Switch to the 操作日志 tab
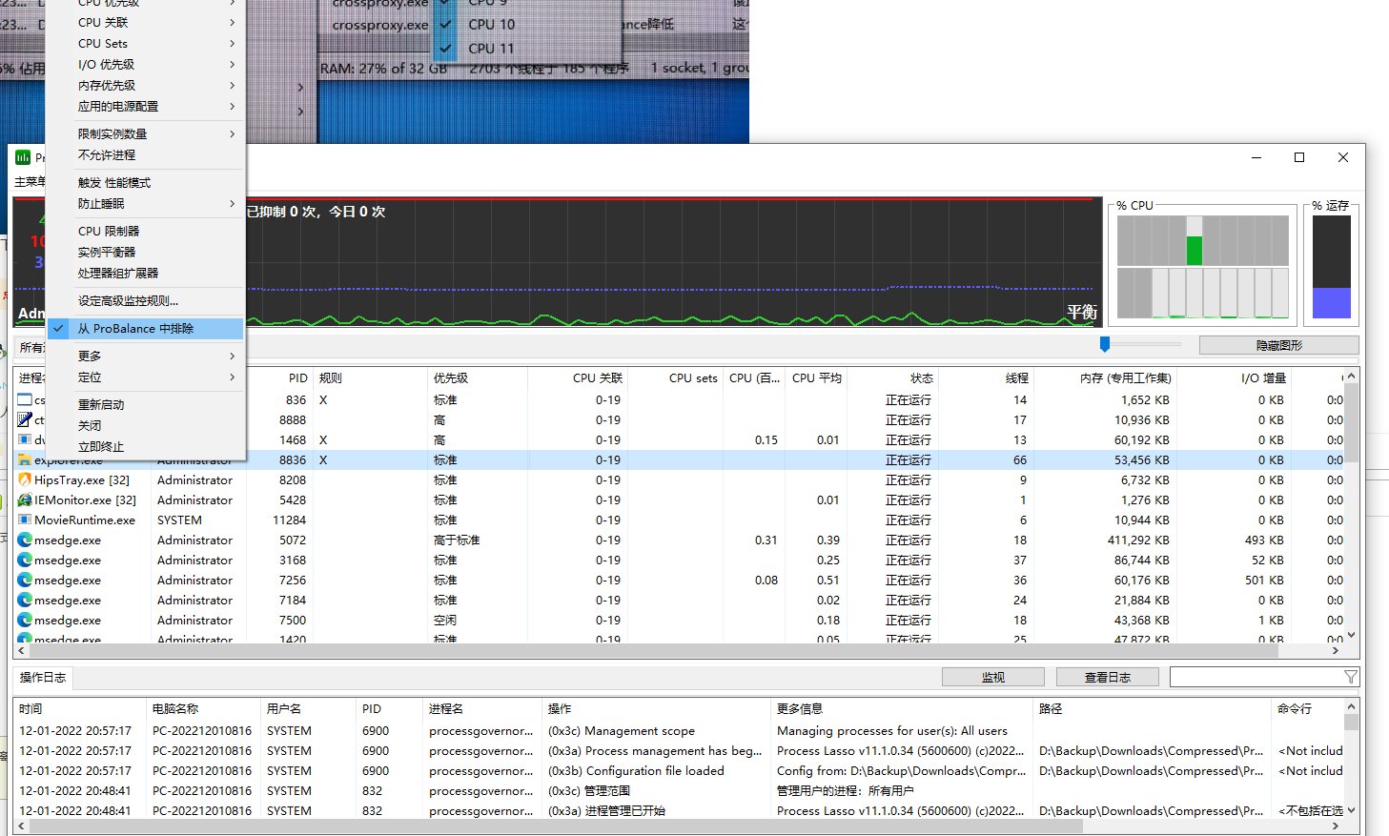This screenshot has width=1389, height=836. [43, 677]
